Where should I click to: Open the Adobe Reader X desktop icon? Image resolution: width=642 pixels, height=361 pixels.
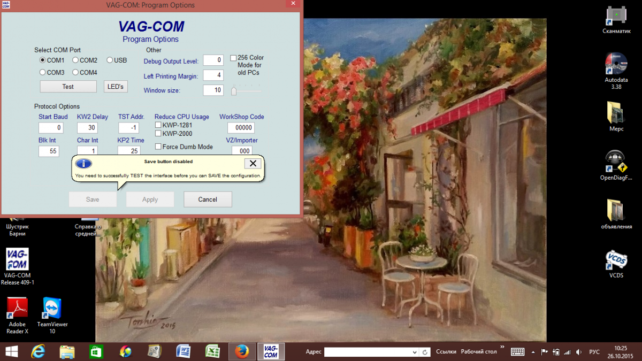[x=17, y=316]
